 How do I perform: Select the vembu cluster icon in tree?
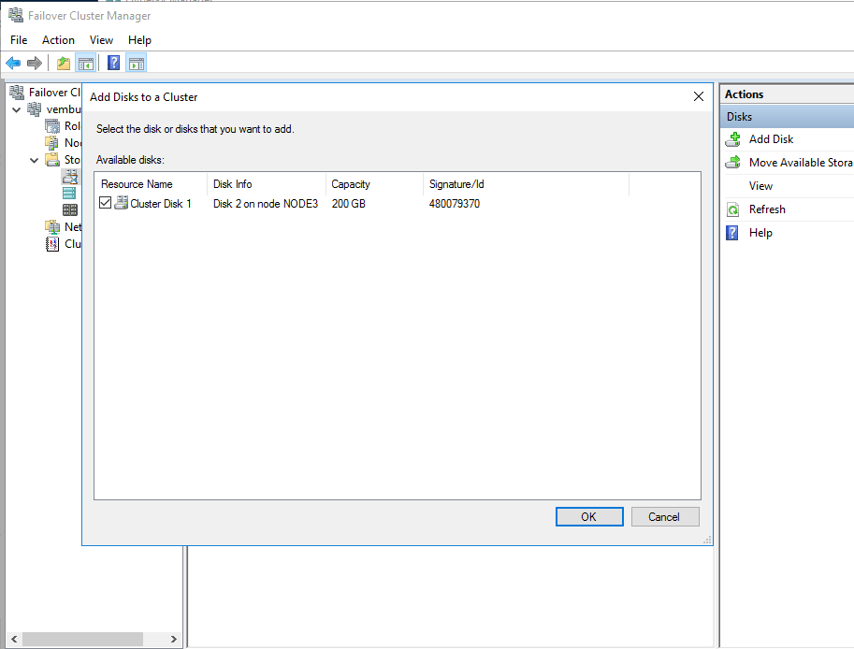pyautogui.click(x=35, y=108)
